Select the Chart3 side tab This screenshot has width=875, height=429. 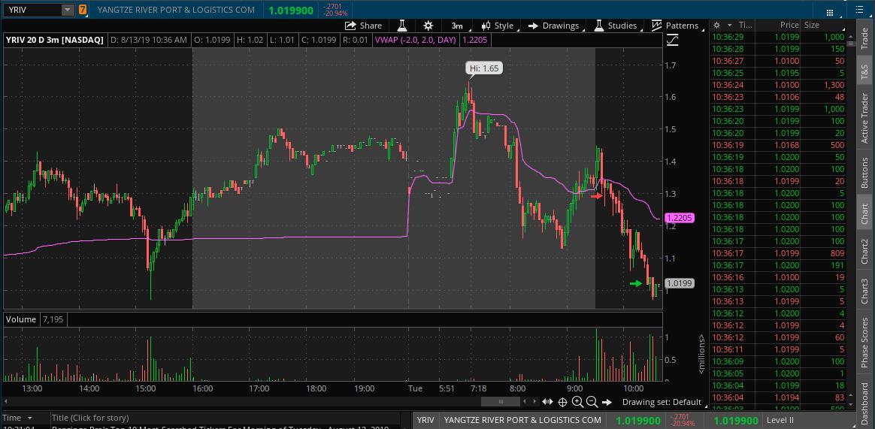(864, 291)
